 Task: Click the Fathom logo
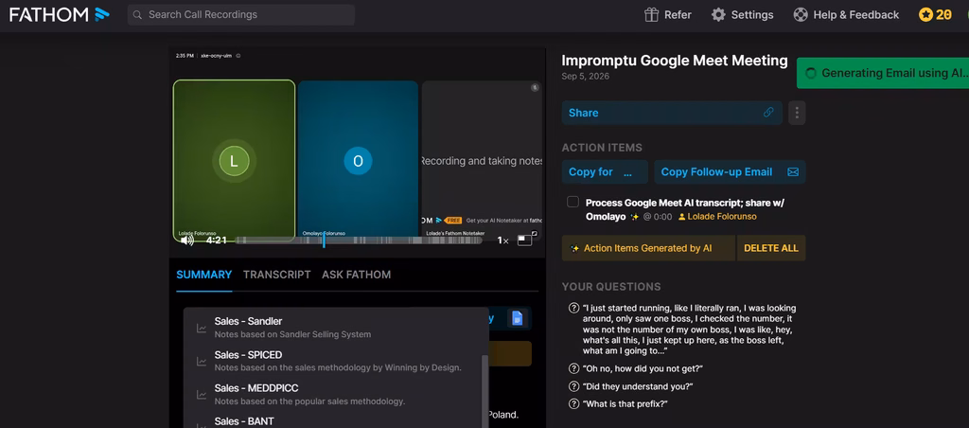tap(60, 15)
